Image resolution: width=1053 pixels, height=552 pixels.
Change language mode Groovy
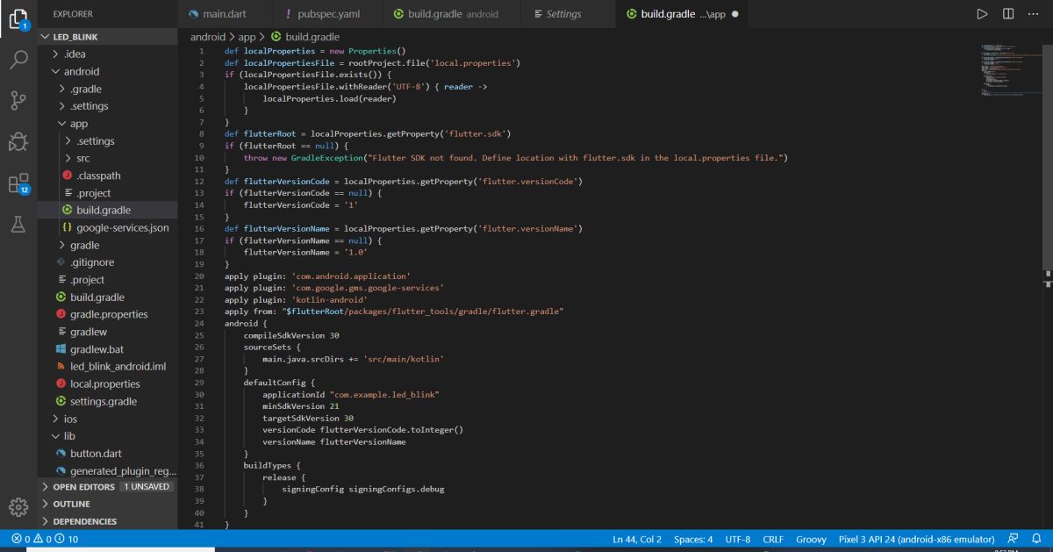(811, 539)
